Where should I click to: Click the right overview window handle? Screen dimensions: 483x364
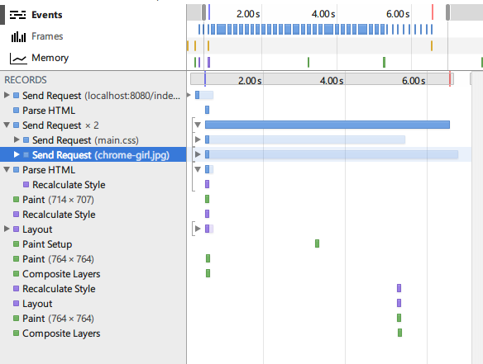pos(448,12)
